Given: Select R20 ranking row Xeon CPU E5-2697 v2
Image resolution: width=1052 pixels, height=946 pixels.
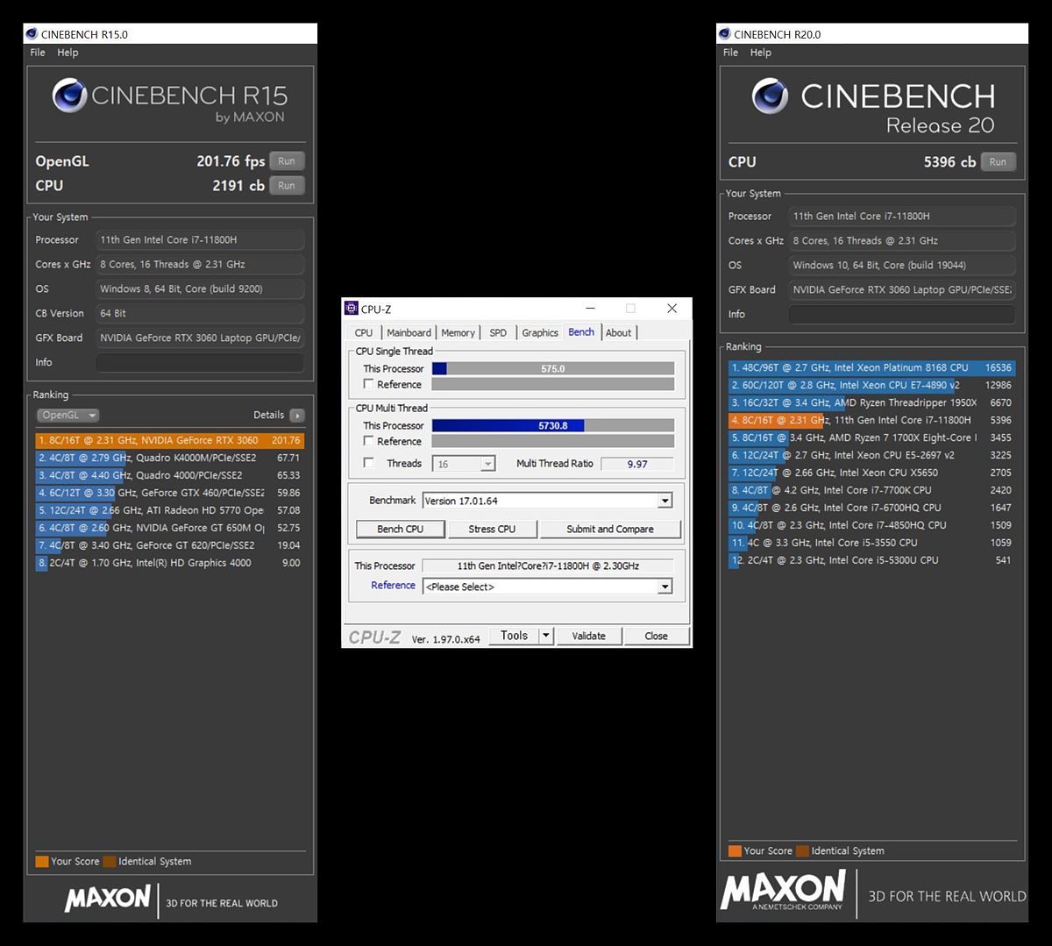Looking at the screenshot, I should pos(871,455).
